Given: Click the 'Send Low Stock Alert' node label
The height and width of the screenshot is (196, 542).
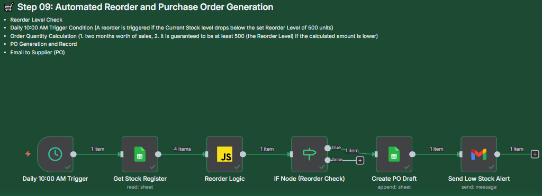Looking at the screenshot, I should pyautogui.click(x=479, y=179).
